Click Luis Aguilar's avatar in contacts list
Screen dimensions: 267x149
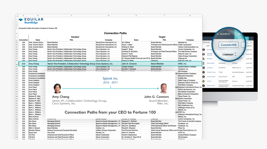click(x=204, y=67)
